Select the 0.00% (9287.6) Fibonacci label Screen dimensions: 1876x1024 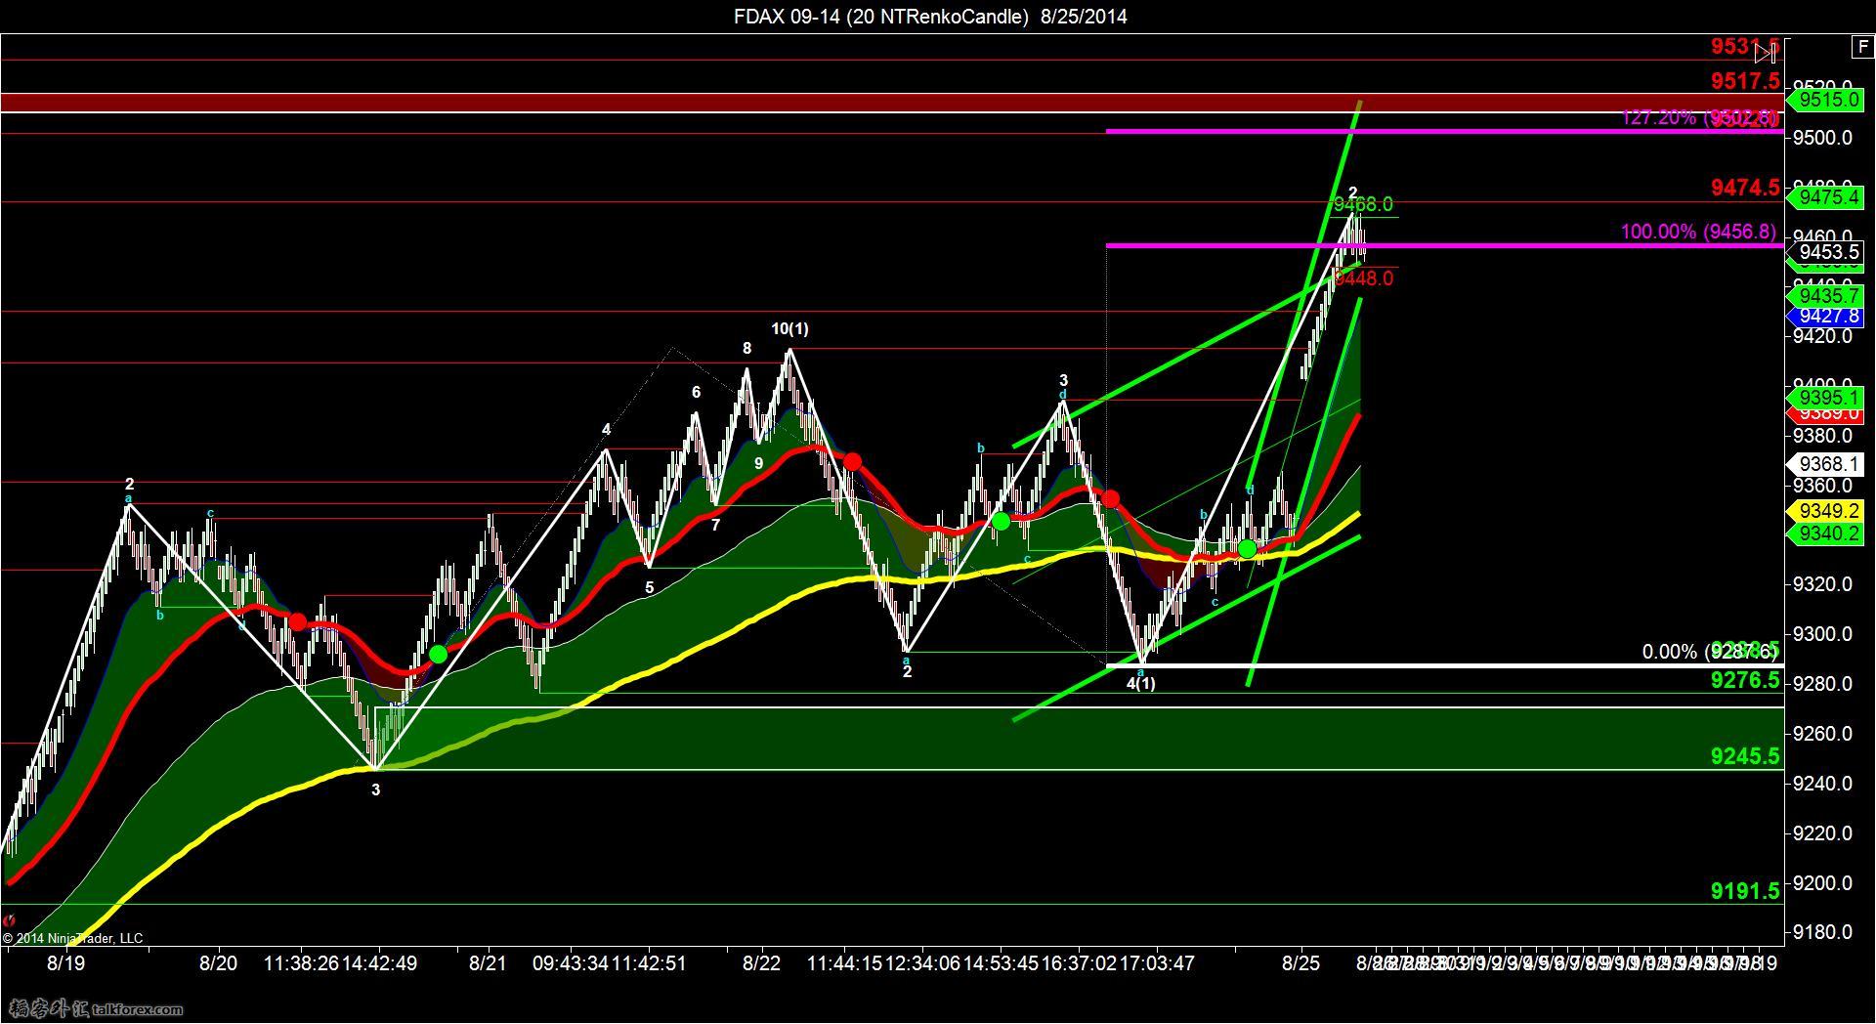pyautogui.click(x=1710, y=652)
